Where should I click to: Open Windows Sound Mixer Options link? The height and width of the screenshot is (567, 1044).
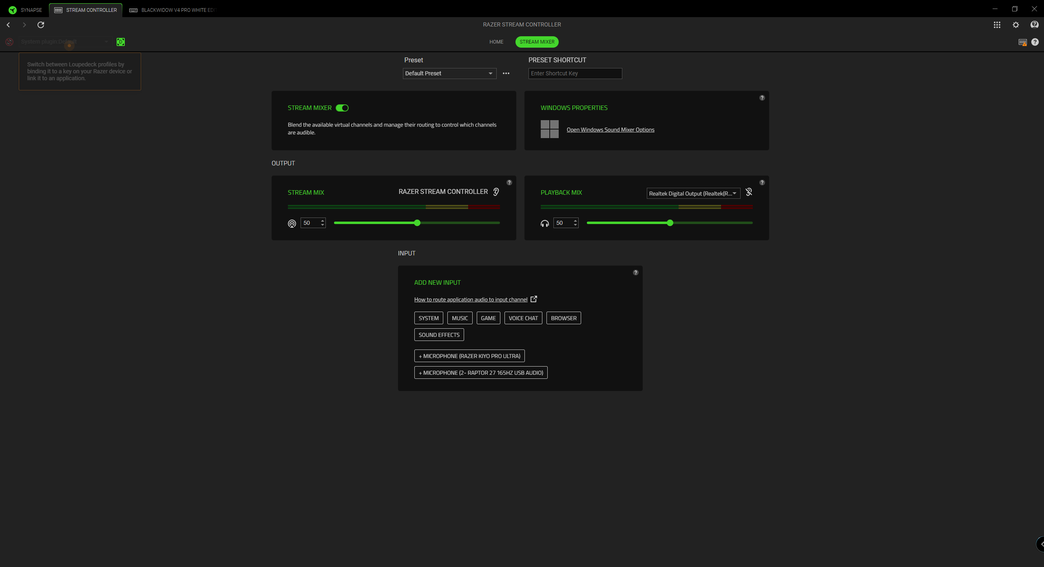pos(610,130)
